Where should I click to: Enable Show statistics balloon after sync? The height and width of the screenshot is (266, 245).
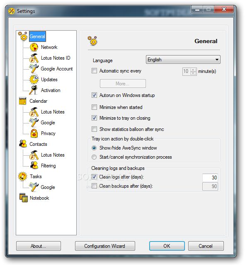[94, 129]
